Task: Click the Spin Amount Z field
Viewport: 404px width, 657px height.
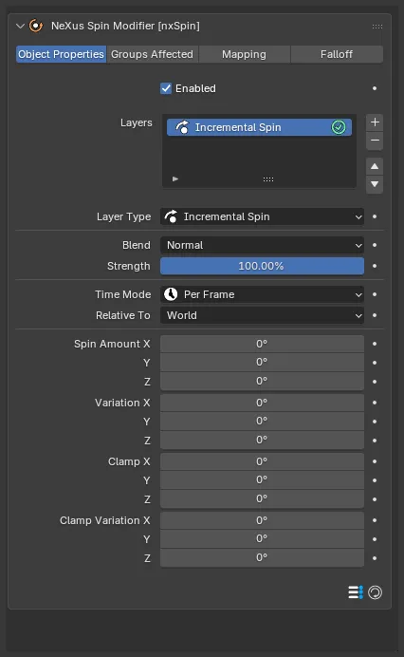Action: [x=262, y=382]
